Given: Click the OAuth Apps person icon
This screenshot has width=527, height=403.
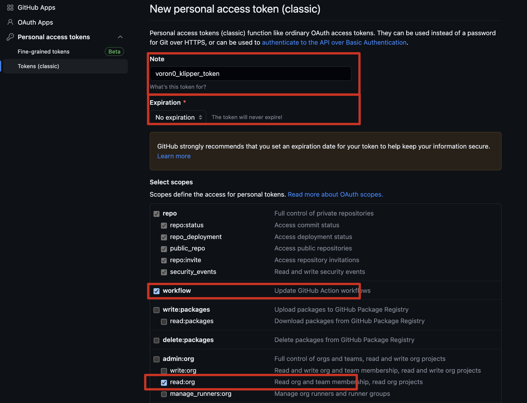Looking at the screenshot, I should [x=10, y=22].
